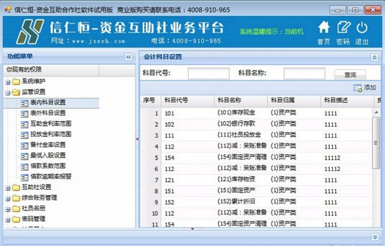Click the 表外科目设置 item icon
Screen dimensions: 385x246
tap(25, 114)
